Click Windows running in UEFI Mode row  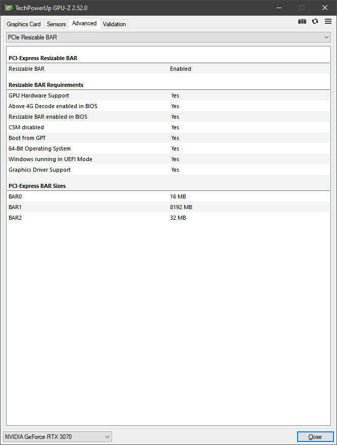point(168,159)
